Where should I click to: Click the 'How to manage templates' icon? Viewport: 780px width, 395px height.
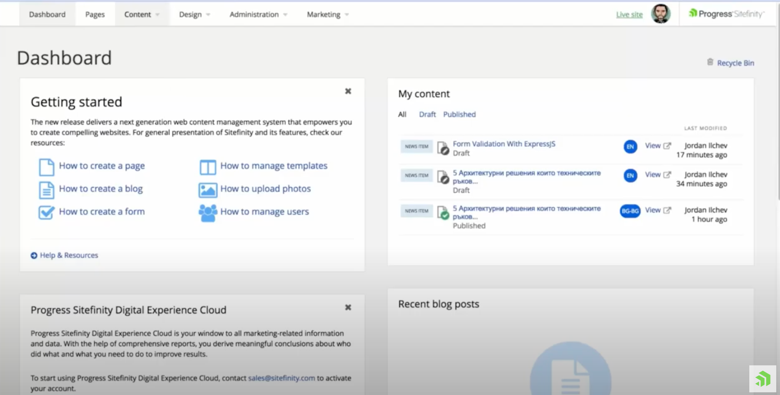pyautogui.click(x=207, y=167)
